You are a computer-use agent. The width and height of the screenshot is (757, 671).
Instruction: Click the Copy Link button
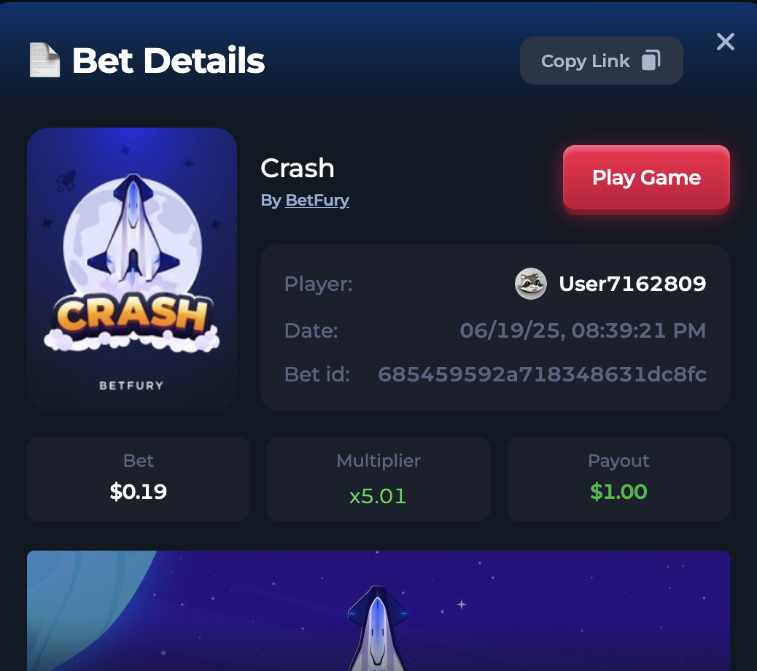click(601, 61)
